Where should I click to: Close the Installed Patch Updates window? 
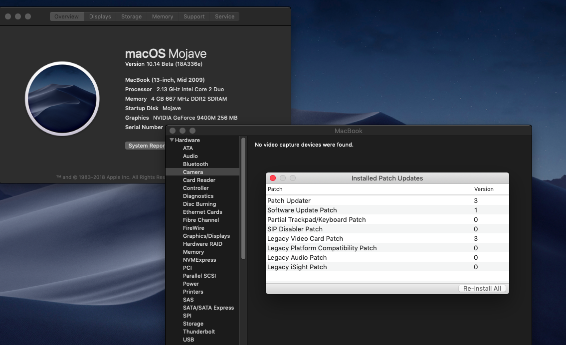click(273, 178)
